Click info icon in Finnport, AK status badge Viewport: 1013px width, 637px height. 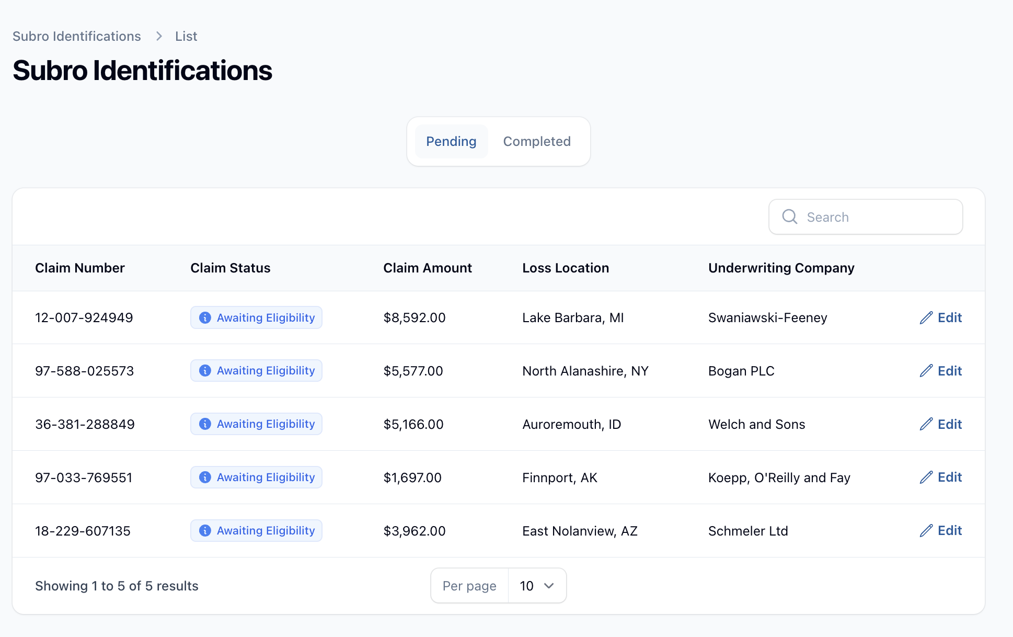pos(205,477)
